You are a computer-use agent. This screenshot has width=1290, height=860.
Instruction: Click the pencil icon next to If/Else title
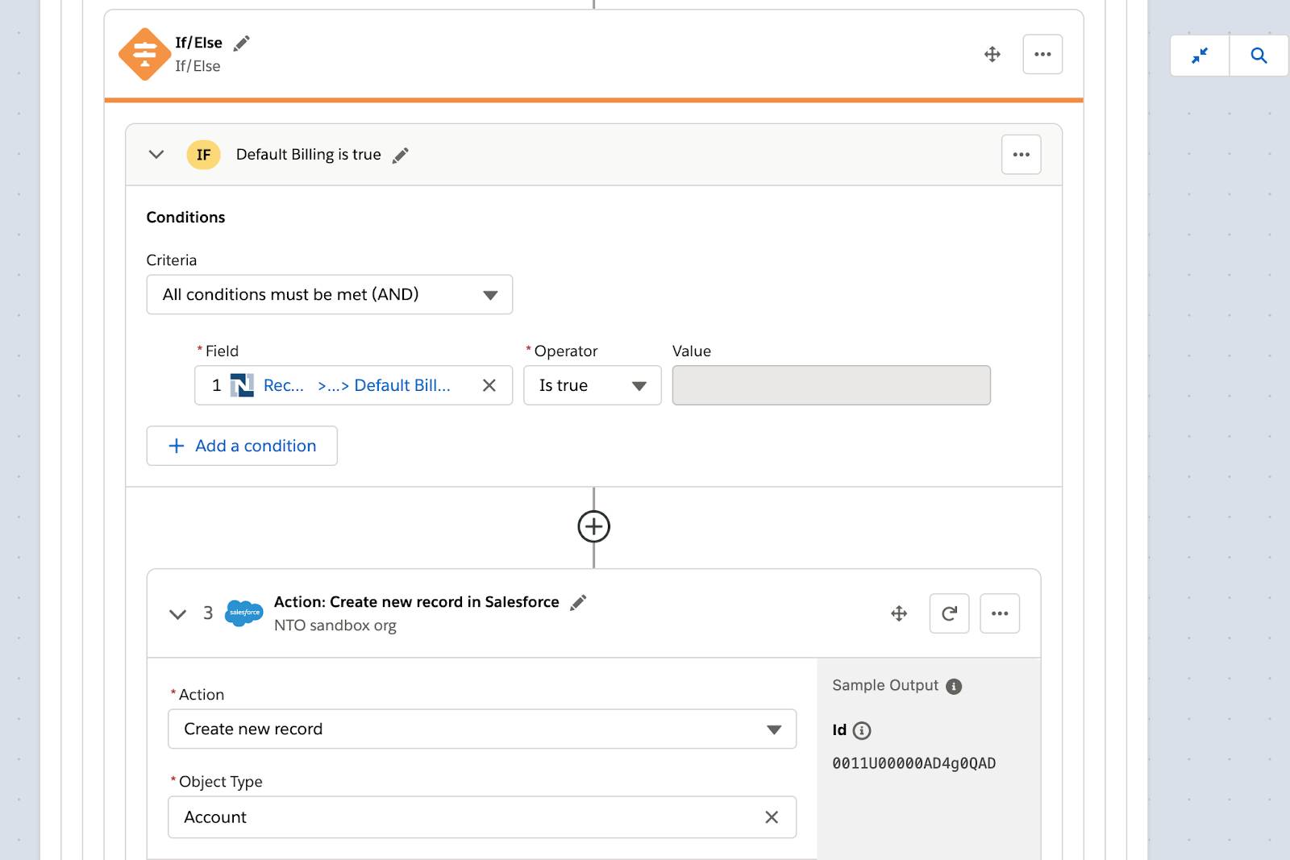click(x=241, y=44)
